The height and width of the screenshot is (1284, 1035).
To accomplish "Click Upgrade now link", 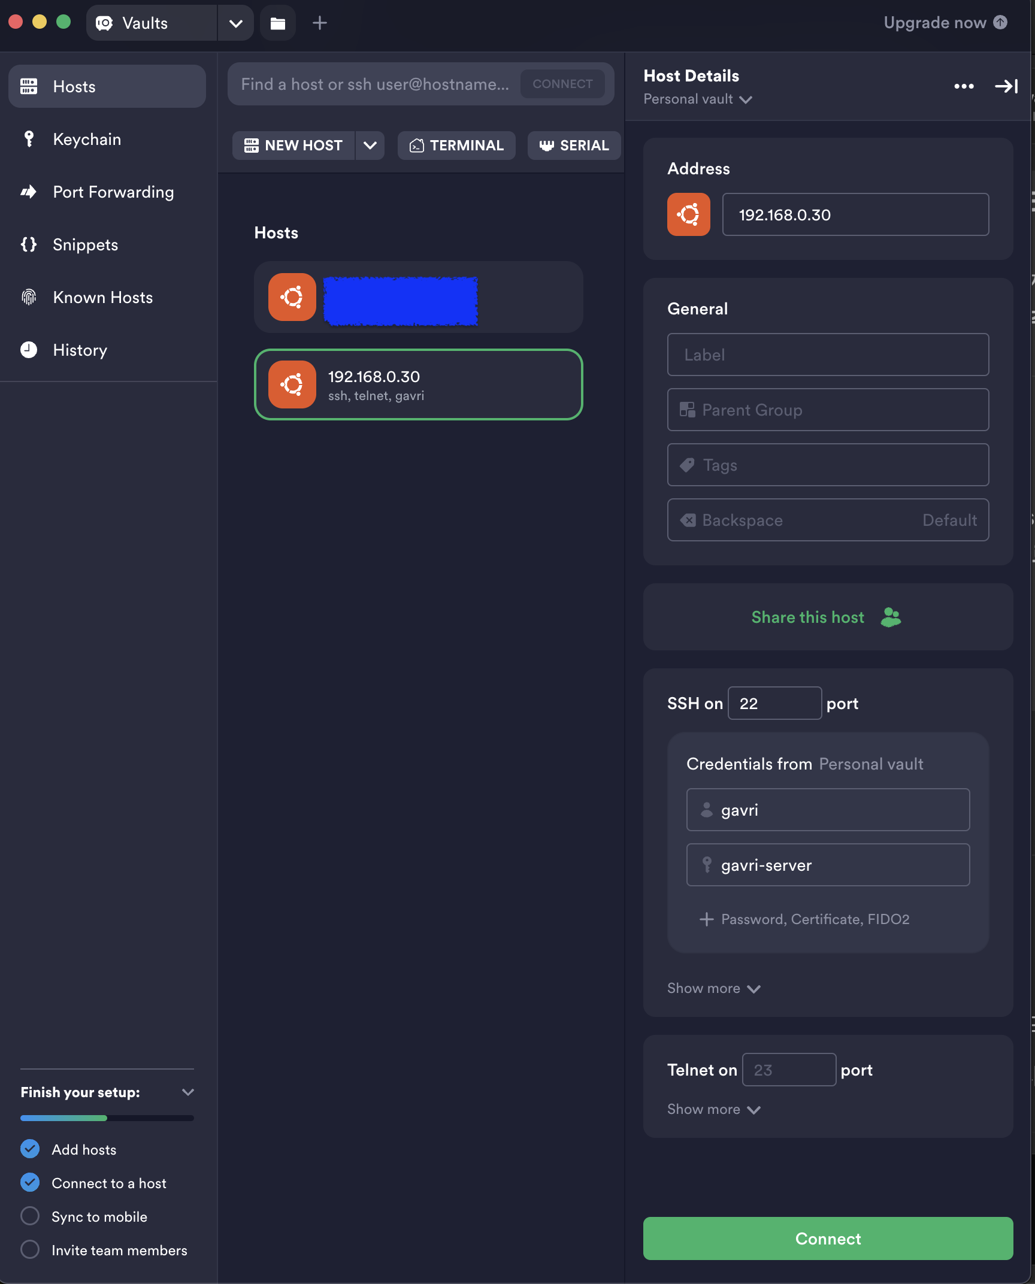I will [x=945, y=23].
